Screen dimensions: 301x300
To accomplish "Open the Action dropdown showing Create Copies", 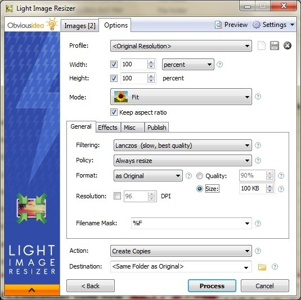I will [181, 251].
